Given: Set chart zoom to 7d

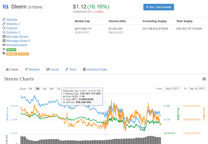Looking at the screenshot, I should pos(37,89).
